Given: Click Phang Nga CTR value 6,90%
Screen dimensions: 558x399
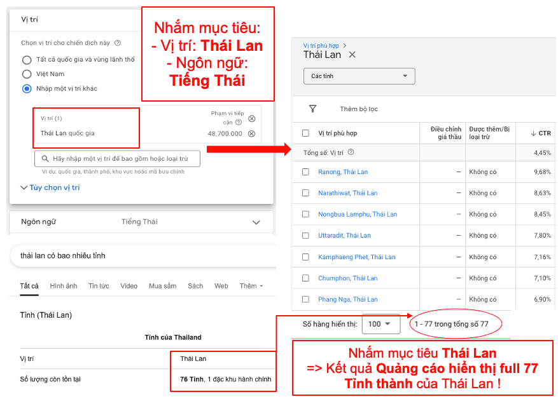Looking at the screenshot, I should (x=542, y=299).
